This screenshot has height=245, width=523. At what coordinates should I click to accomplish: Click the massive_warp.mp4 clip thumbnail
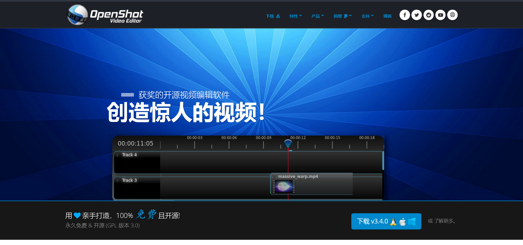click(x=284, y=187)
